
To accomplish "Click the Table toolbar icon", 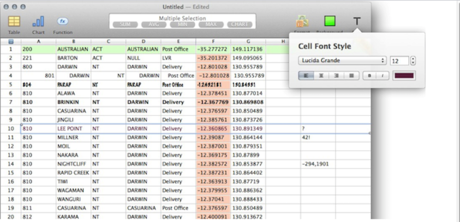I will (x=14, y=22).
